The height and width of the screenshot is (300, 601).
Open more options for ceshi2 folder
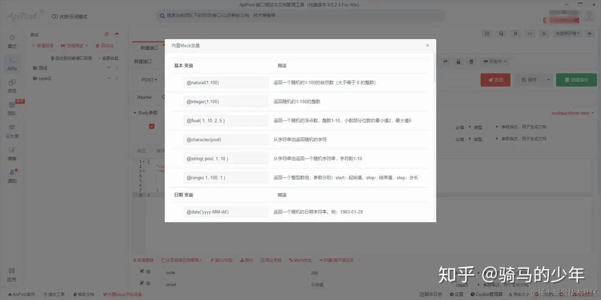coord(109,78)
